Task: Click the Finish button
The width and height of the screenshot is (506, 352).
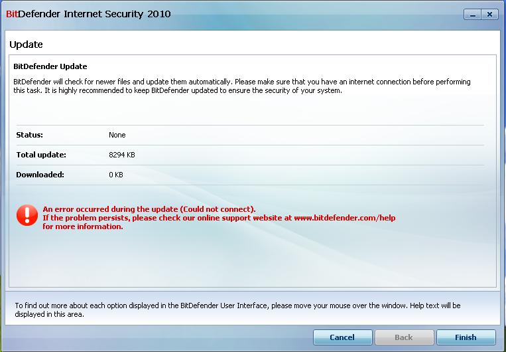Action: pos(466,337)
